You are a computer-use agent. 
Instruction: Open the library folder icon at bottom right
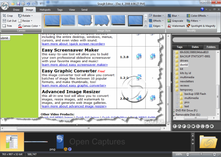(x=208, y=142)
